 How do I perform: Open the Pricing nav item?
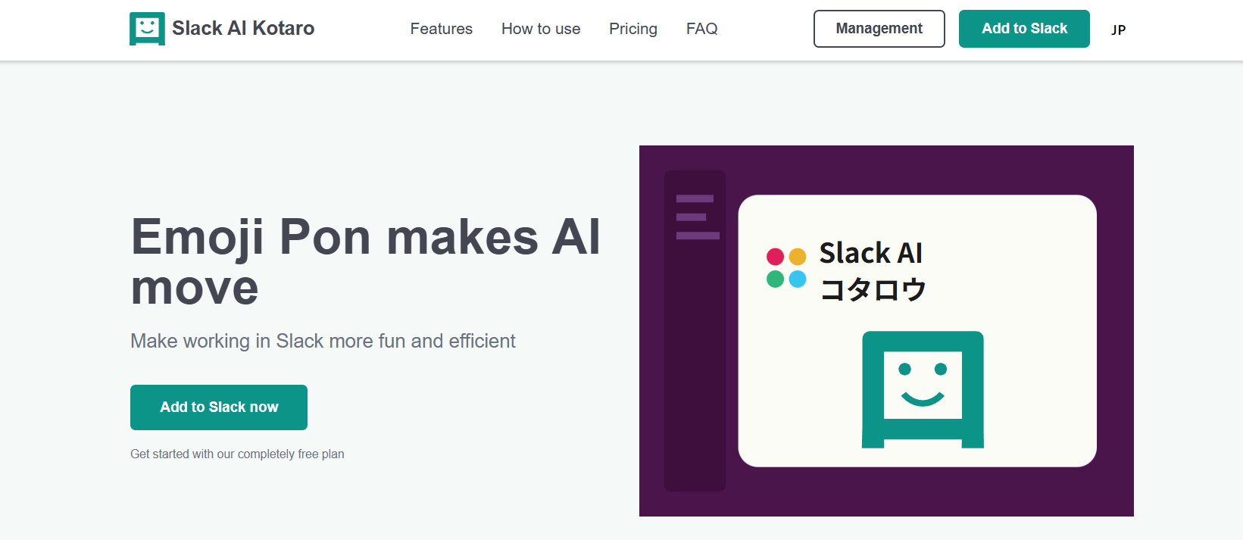(x=633, y=29)
